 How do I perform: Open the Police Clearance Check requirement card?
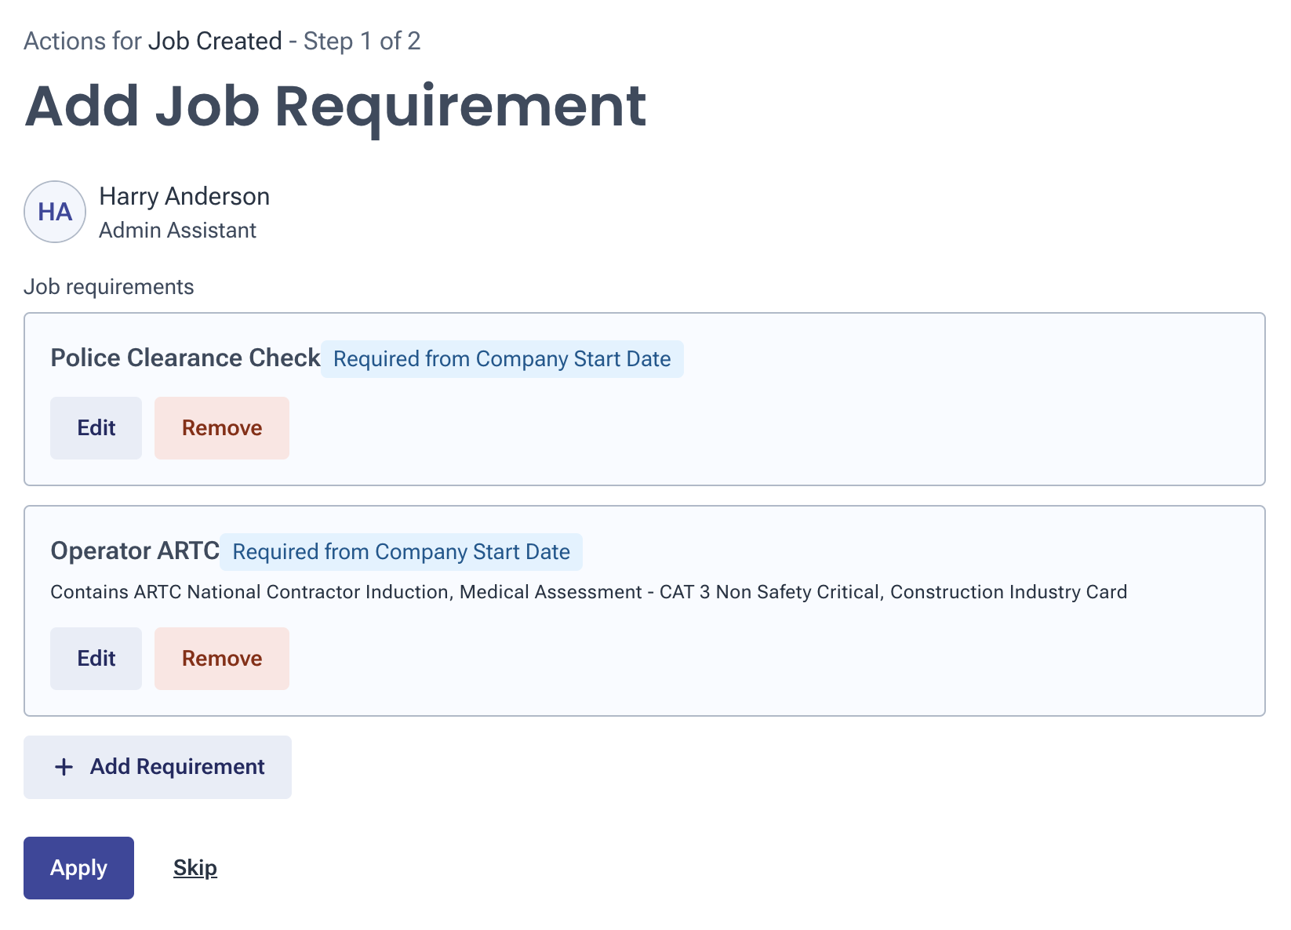pos(645,398)
